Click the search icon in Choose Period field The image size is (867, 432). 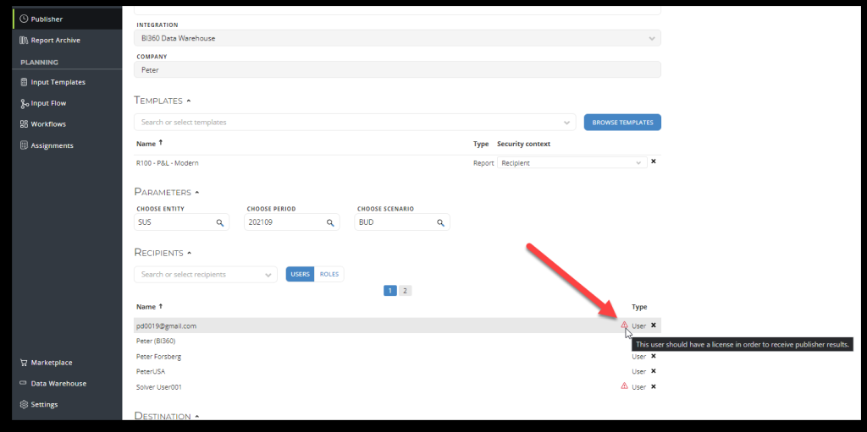pos(329,222)
